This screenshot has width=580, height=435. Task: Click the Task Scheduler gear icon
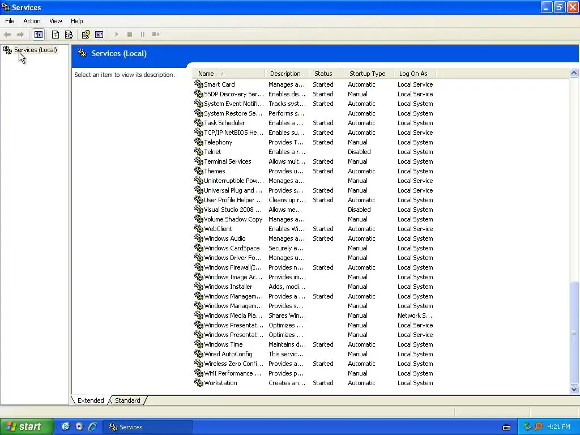click(199, 122)
